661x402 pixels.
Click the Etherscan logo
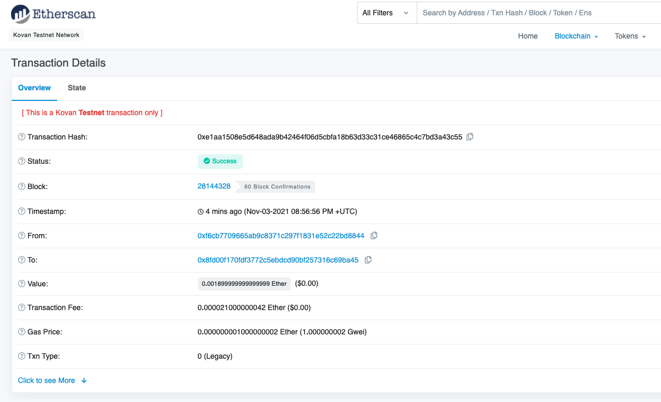tap(53, 14)
